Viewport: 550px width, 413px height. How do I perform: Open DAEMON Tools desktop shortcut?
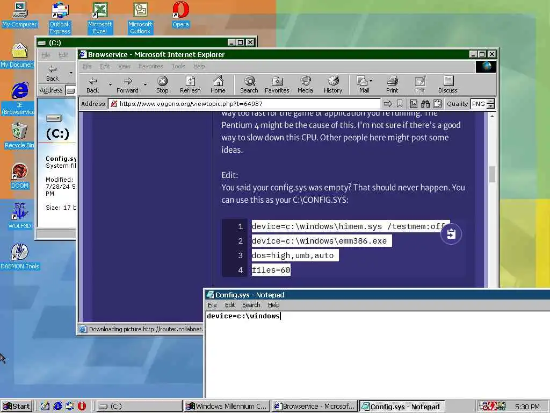[x=19, y=257]
